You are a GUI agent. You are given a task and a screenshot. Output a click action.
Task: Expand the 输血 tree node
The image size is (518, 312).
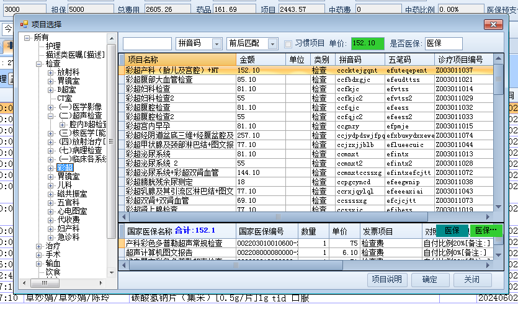tap(38, 264)
